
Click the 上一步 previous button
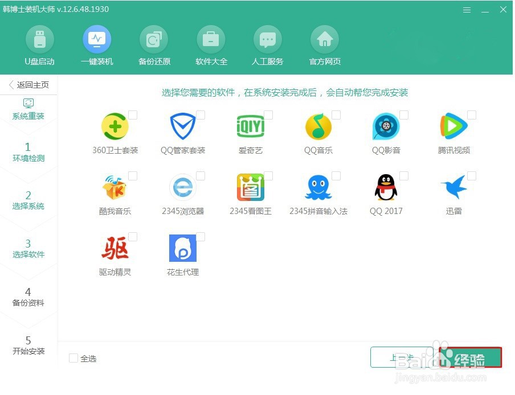402,357
